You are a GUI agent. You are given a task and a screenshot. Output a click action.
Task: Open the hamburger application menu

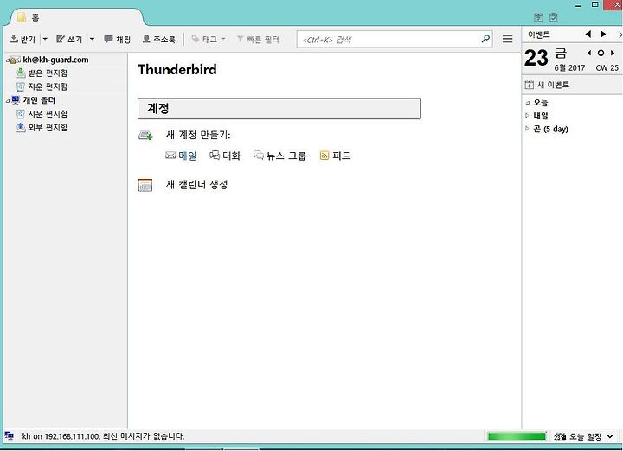pos(507,39)
